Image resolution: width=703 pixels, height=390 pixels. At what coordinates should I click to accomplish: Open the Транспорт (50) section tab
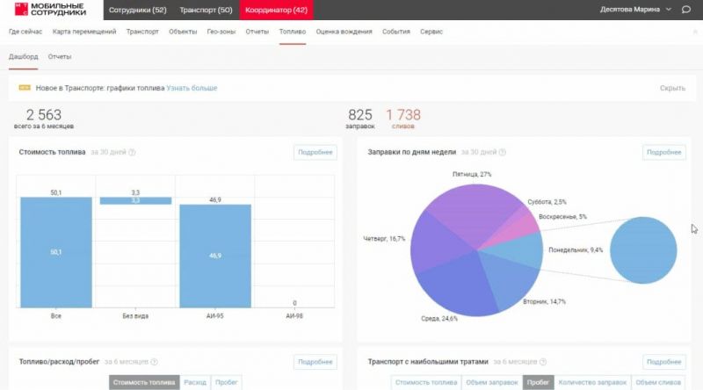click(206, 10)
